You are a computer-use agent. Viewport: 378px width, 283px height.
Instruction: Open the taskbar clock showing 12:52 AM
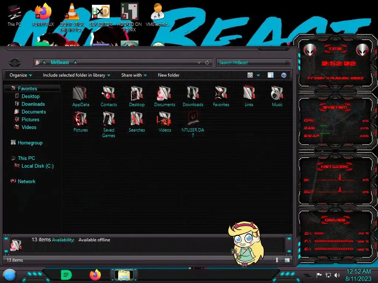(358, 275)
